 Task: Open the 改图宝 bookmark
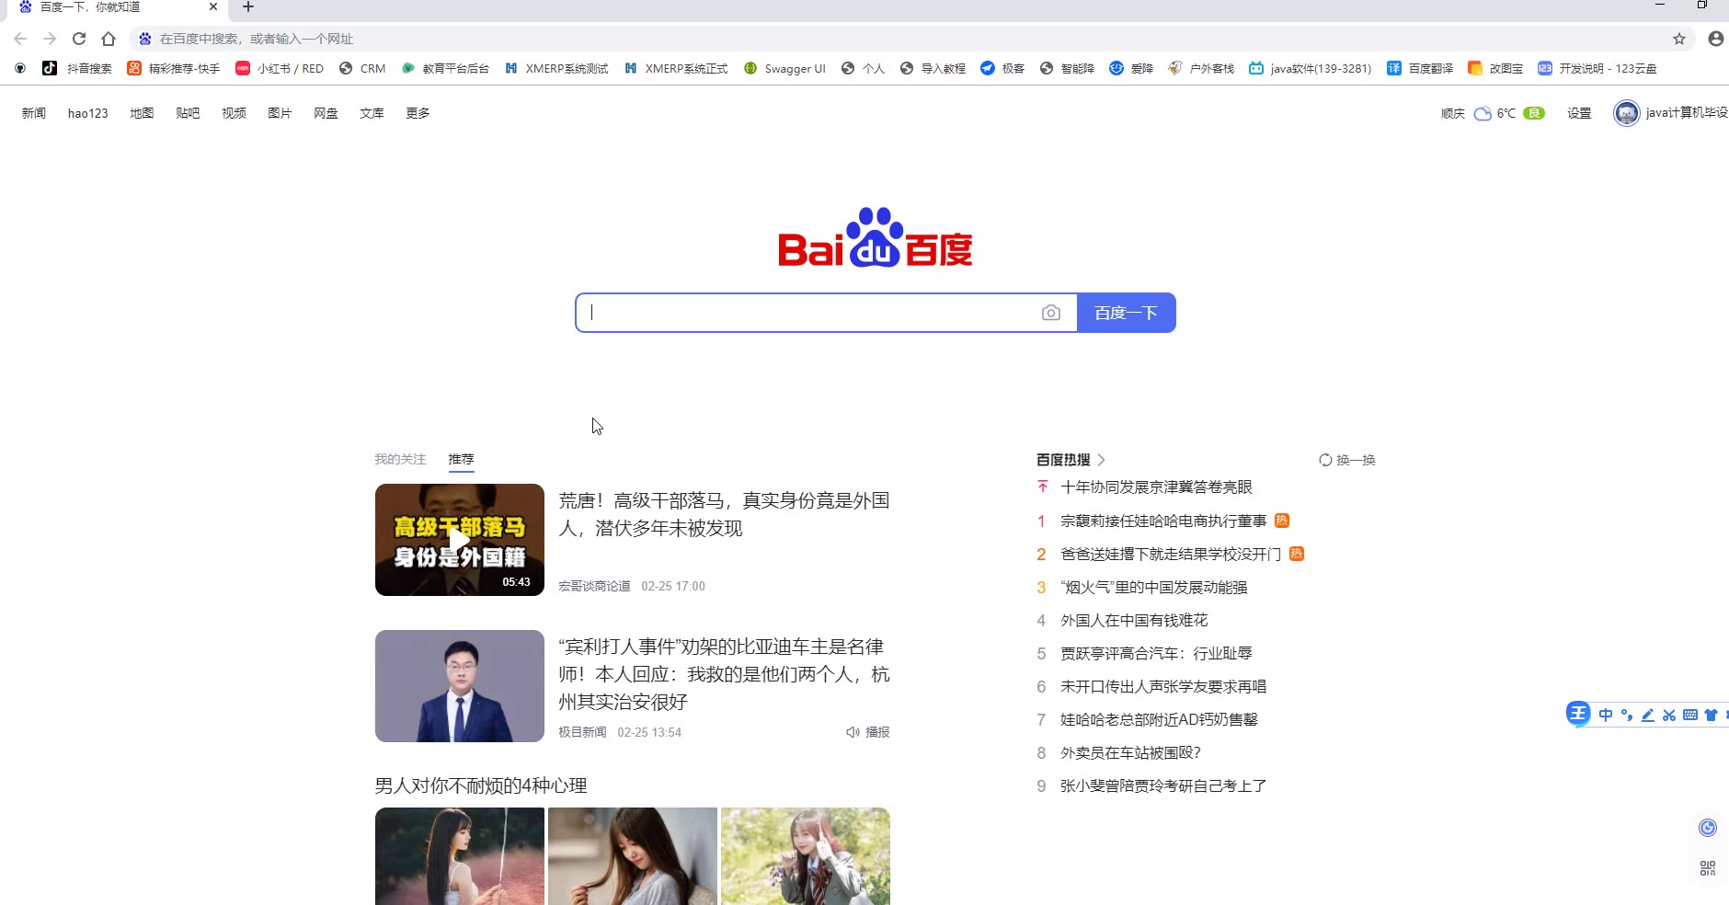[1495, 68]
